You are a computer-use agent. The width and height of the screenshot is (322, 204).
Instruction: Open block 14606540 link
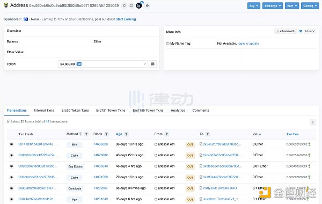point(101,166)
